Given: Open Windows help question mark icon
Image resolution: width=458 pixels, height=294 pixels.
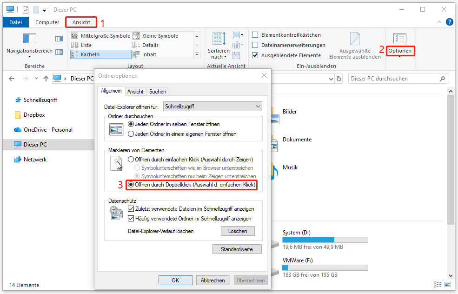Looking at the screenshot, I should click(x=450, y=22).
